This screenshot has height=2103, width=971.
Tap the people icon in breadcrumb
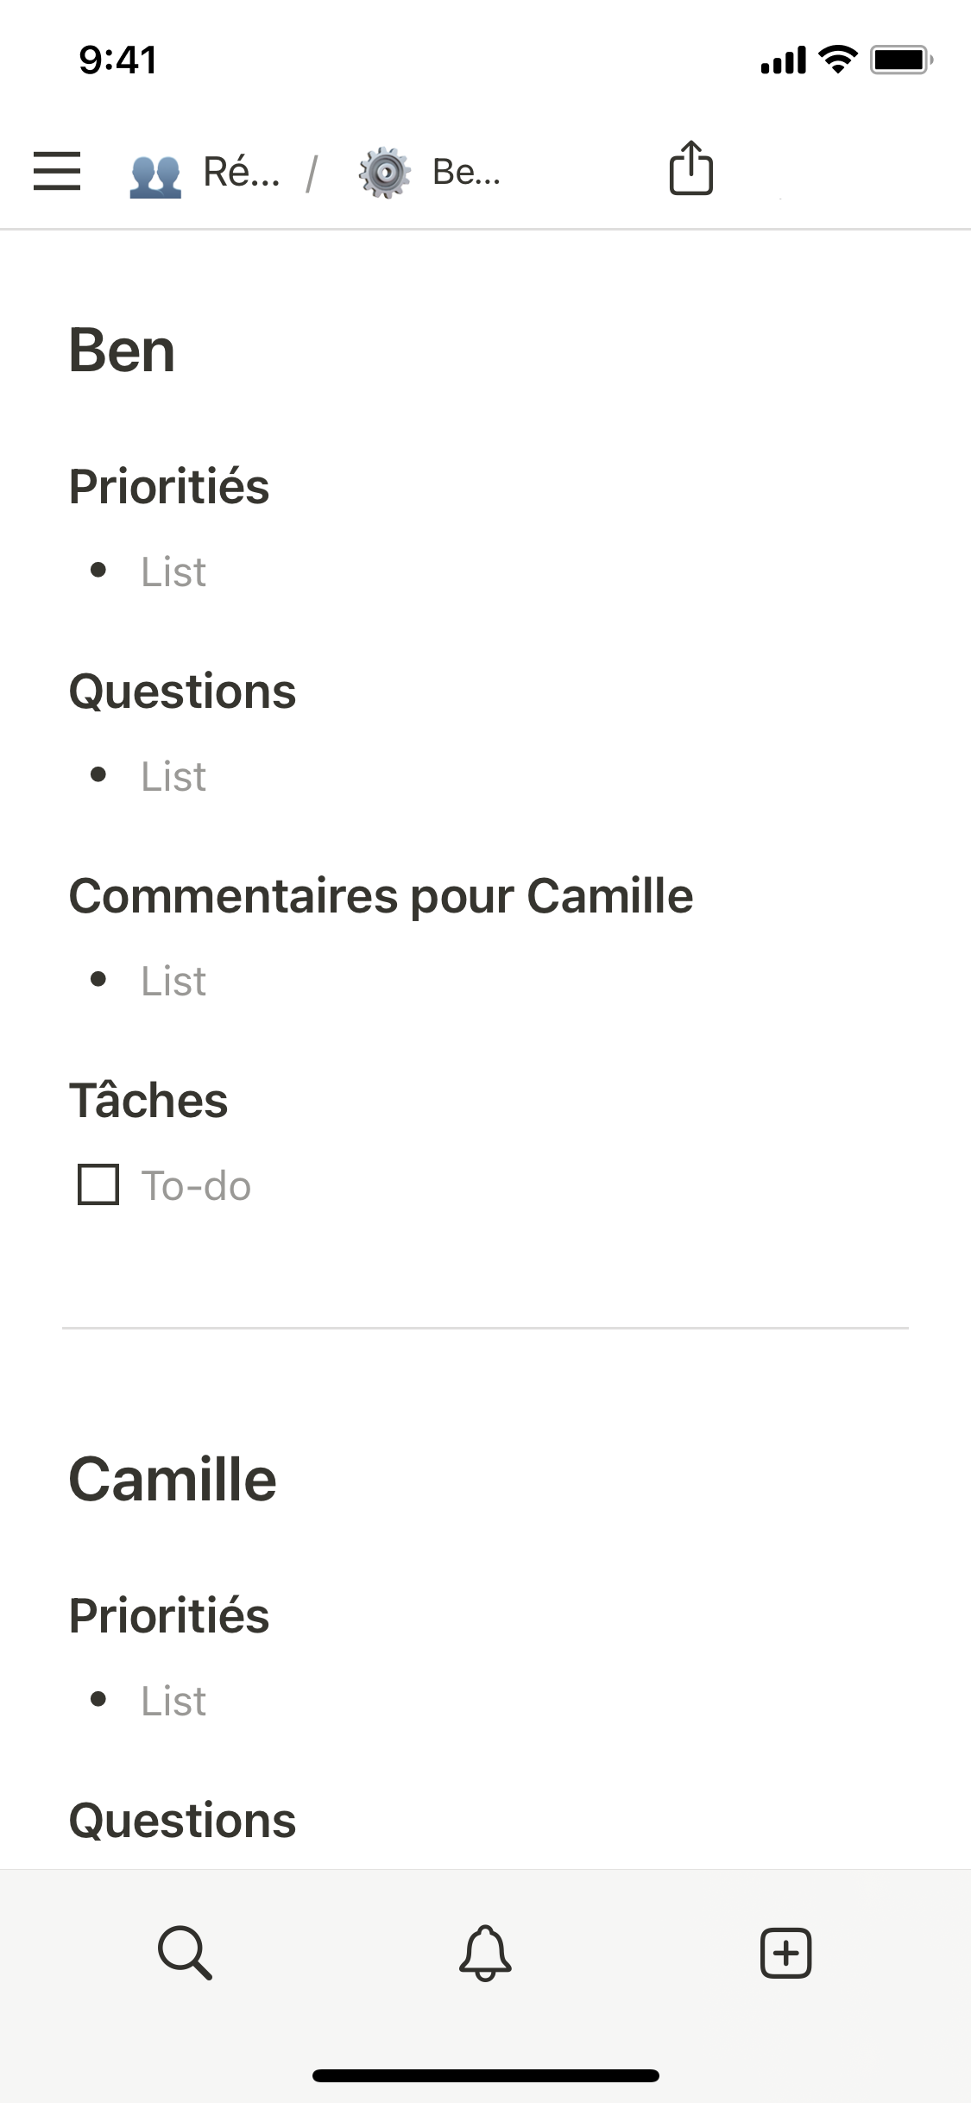pyautogui.click(x=155, y=173)
